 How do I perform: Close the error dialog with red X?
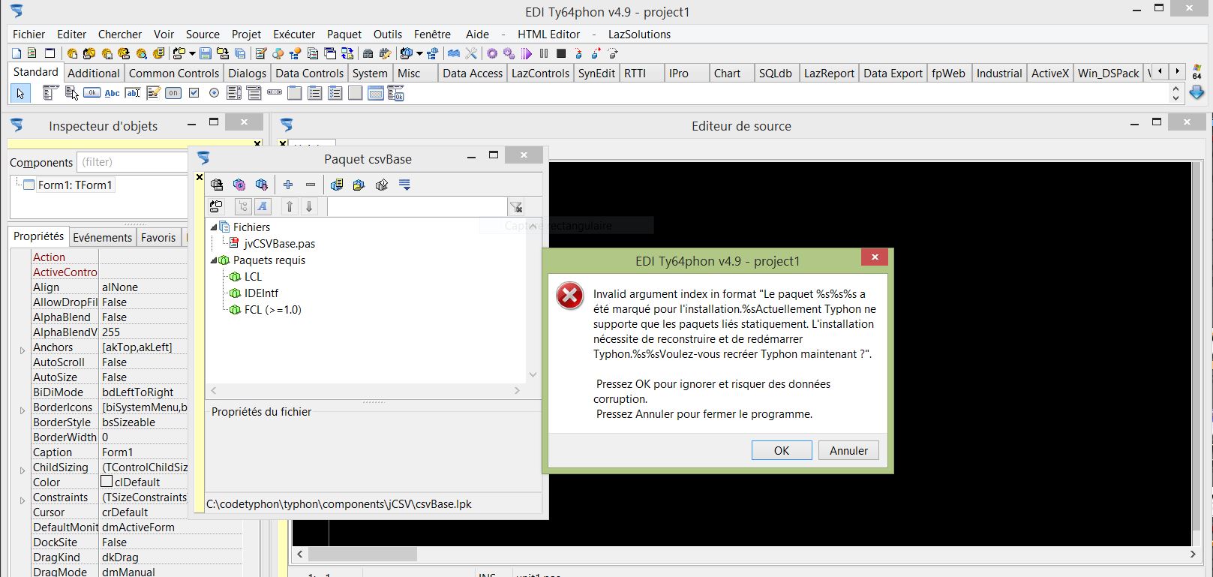[x=875, y=257]
